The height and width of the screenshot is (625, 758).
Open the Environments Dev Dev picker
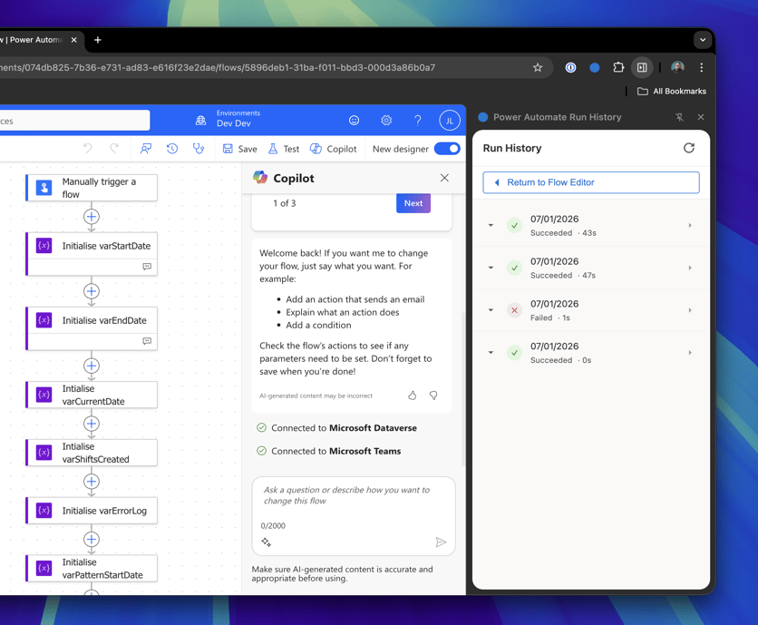tap(228, 119)
